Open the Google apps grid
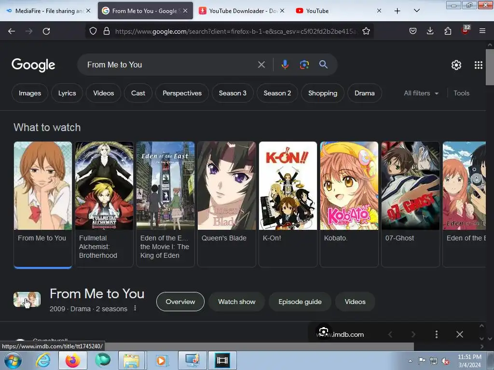 (479, 65)
